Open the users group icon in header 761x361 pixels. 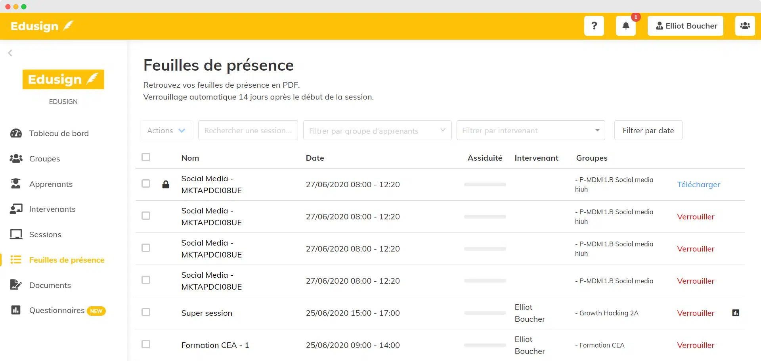click(745, 26)
